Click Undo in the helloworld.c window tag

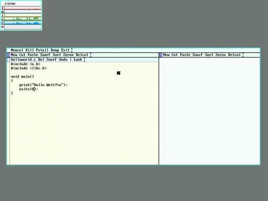pyautogui.click(x=63, y=60)
